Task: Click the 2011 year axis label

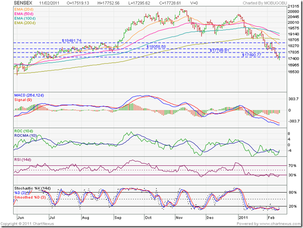Action: click(x=243, y=218)
